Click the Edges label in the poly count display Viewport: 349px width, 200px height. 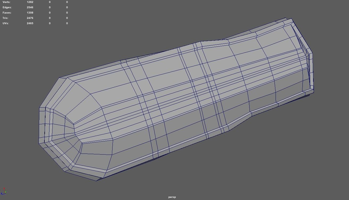tap(7, 7)
